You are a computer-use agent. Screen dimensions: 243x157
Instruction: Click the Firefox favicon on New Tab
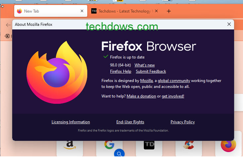click(20, 11)
